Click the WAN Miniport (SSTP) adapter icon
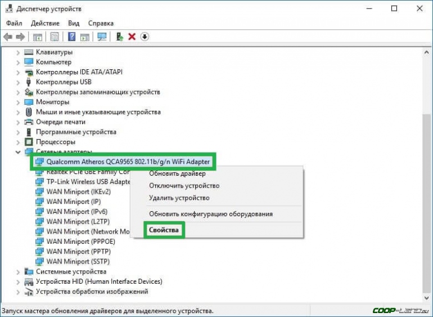 39,261
